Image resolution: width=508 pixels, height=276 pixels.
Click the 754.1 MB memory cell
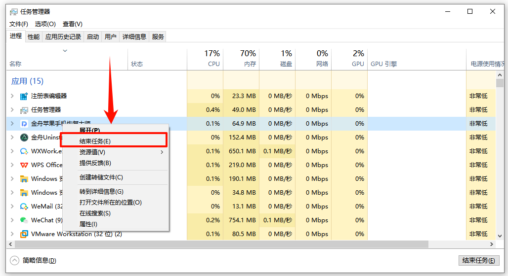241,220
